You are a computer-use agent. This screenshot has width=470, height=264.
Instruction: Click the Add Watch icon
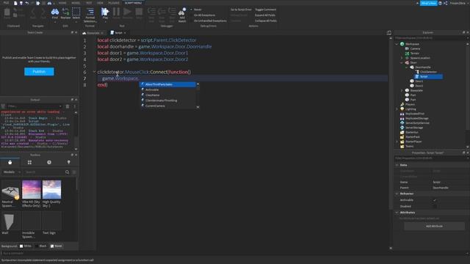(x=182, y=12)
